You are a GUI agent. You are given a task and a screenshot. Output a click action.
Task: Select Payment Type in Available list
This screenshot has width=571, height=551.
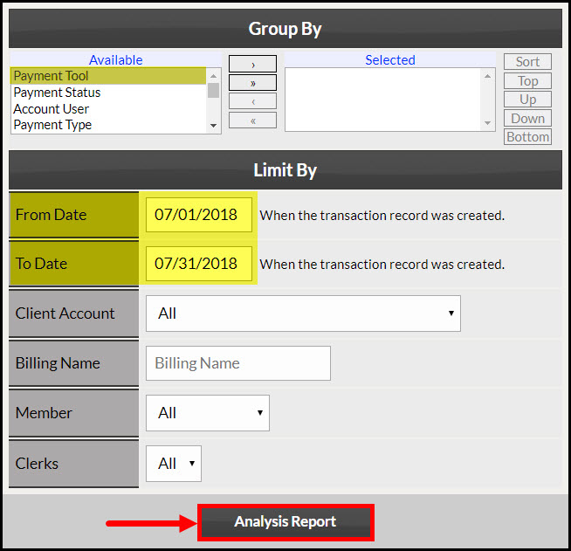[108, 125]
